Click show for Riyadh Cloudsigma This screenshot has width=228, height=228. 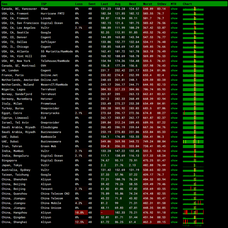pos(174,127)
